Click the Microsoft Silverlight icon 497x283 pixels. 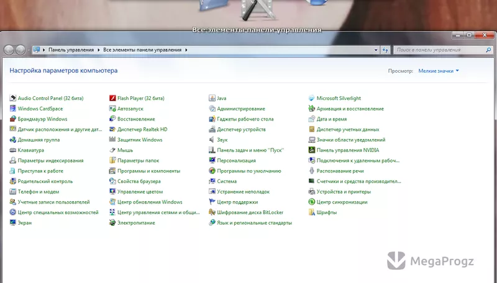click(312, 98)
